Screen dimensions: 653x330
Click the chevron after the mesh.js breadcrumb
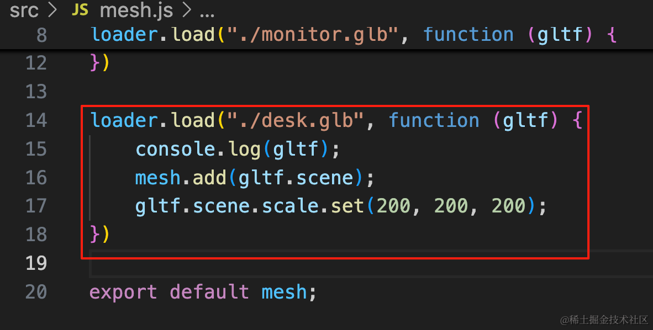pyautogui.click(x=187, y=10)
